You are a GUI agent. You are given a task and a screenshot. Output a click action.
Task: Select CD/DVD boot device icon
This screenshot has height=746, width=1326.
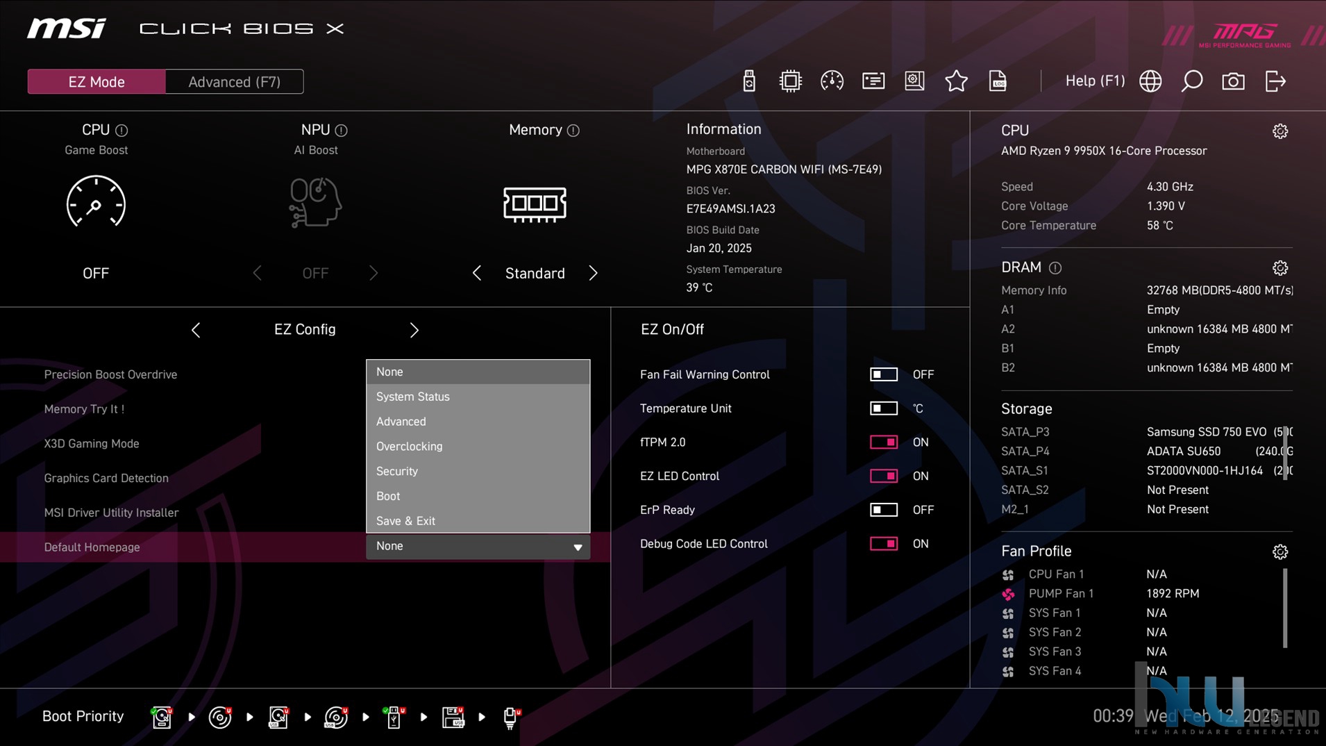[x=220, y=717]
